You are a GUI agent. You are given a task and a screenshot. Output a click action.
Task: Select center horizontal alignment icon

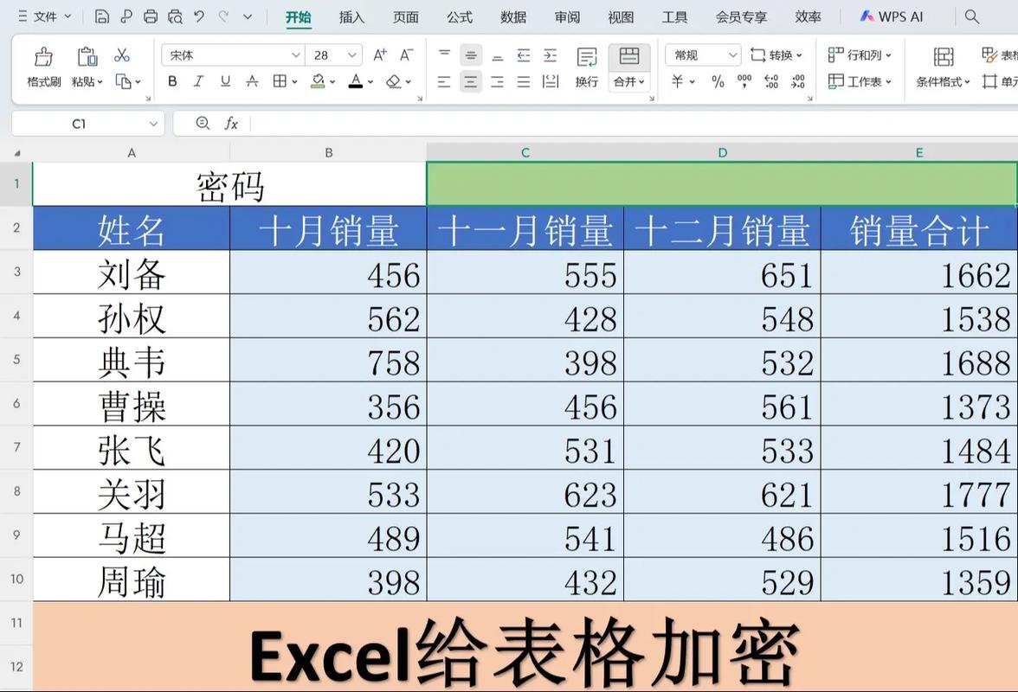pyautogui.click(x=469, y=82)
